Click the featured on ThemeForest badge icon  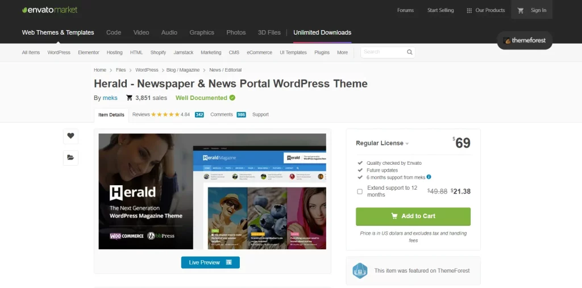(360, 270)
